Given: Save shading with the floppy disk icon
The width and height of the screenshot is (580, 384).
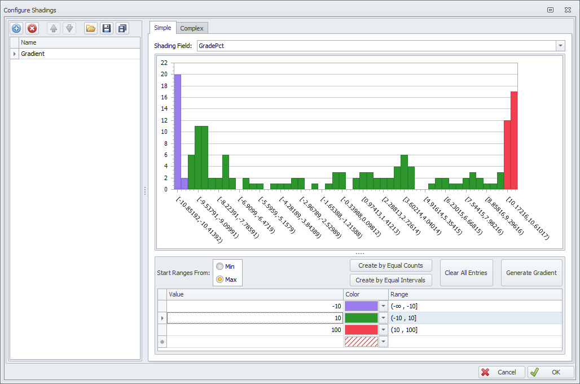Looking at the screenshot, I should click(106, 28).
